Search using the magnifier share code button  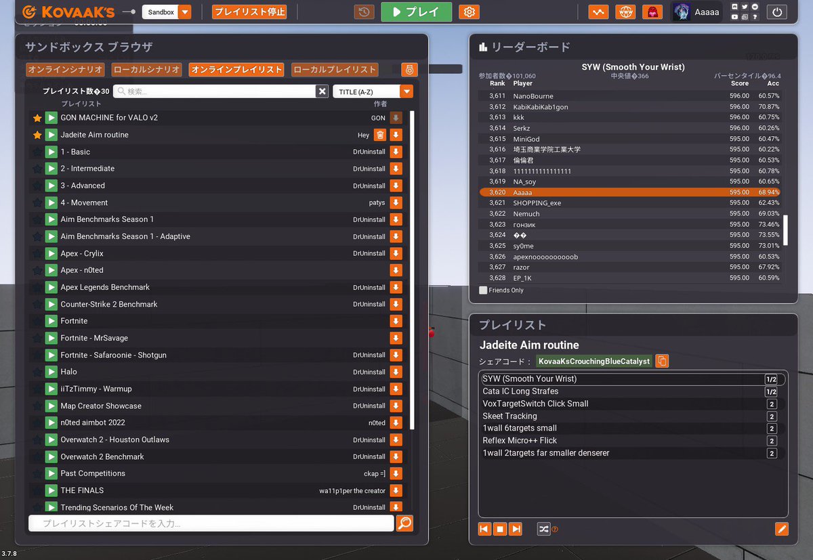tap(404, 523)
